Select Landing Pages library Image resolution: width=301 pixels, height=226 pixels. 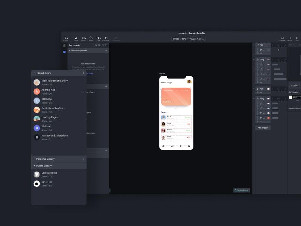[x=59, y=119]
